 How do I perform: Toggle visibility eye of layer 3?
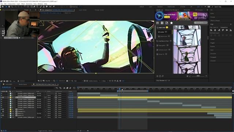click(1, 98)
